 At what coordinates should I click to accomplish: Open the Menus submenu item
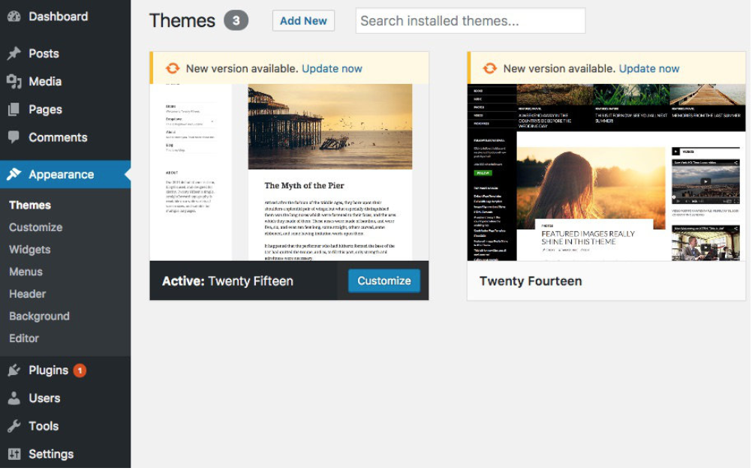click(26, 271)
